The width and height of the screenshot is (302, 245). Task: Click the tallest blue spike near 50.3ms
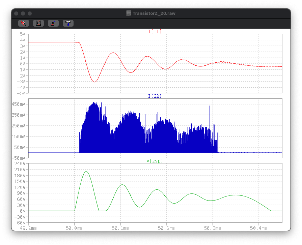(x=210, y=106)
